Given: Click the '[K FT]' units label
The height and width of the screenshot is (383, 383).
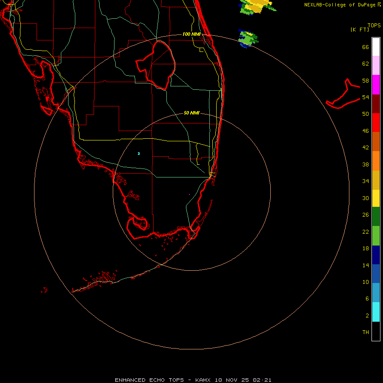Looking at the screenshot, I should point(360,30).
